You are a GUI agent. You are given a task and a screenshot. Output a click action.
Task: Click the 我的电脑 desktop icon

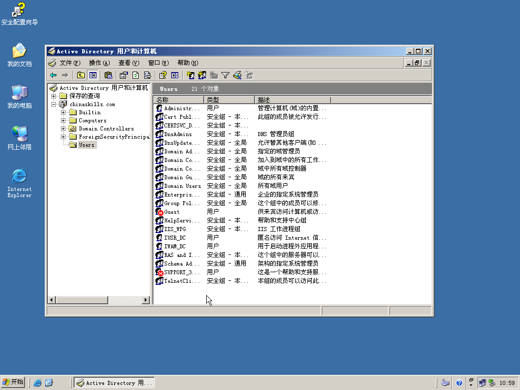pyautogui.click(x=20, y=96)
